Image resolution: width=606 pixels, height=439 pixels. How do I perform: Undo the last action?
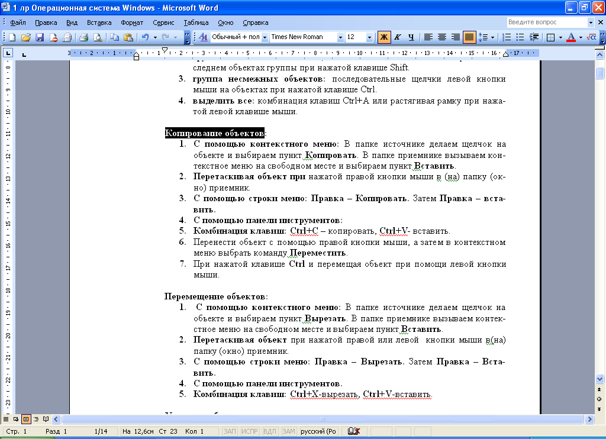coord(146,37)
